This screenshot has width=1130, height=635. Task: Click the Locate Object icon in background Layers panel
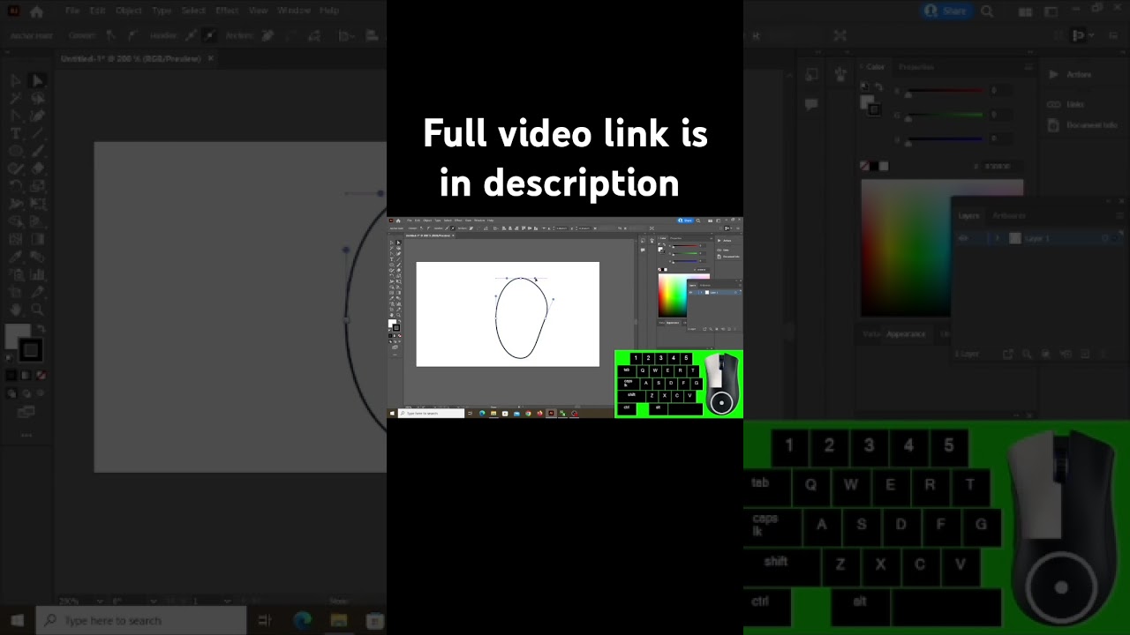pos(1026,354)
